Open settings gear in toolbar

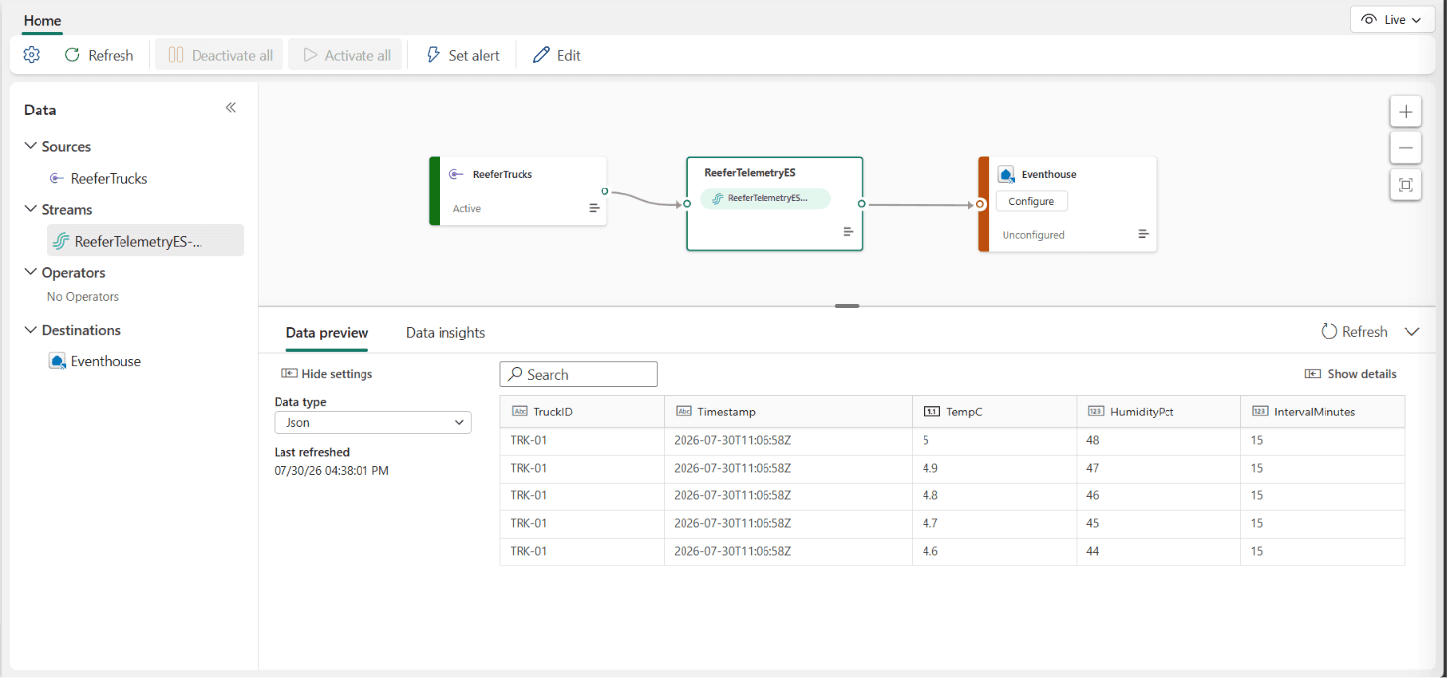pos(32,55)
